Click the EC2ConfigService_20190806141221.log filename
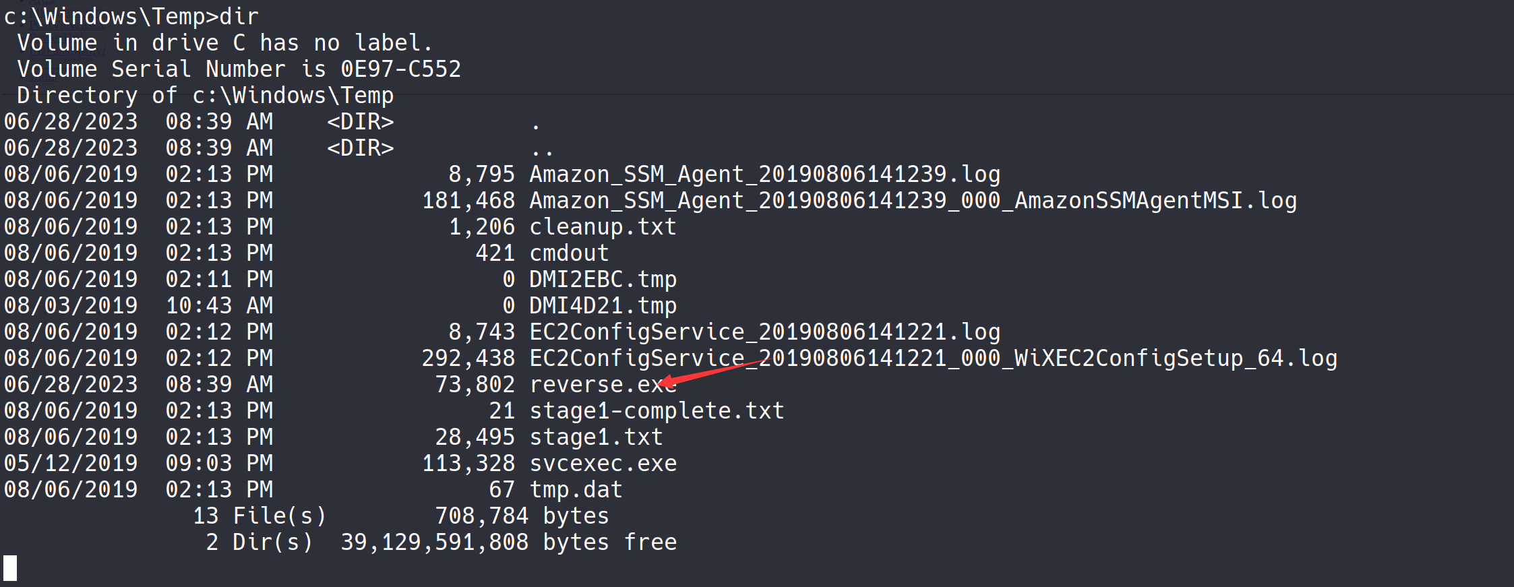 coord(764,332)
